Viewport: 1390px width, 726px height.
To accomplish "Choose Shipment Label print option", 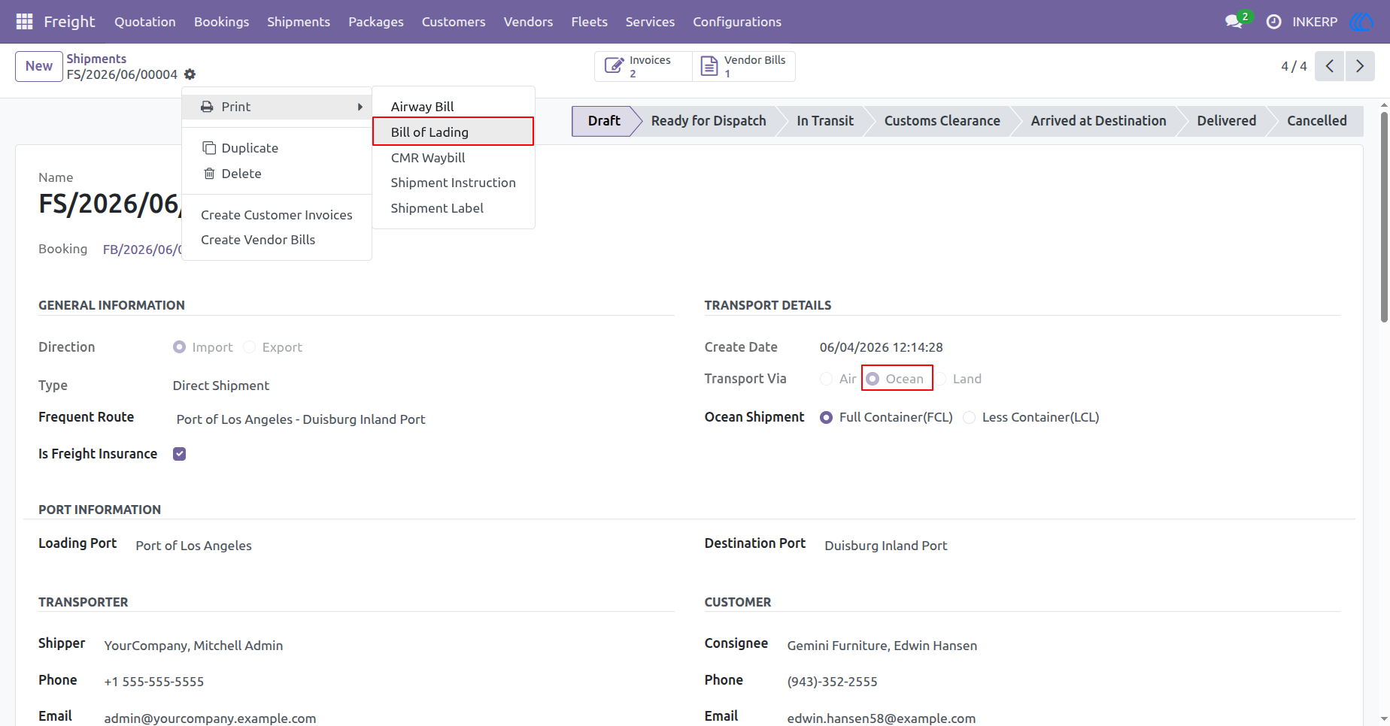I will click(454, 208).
